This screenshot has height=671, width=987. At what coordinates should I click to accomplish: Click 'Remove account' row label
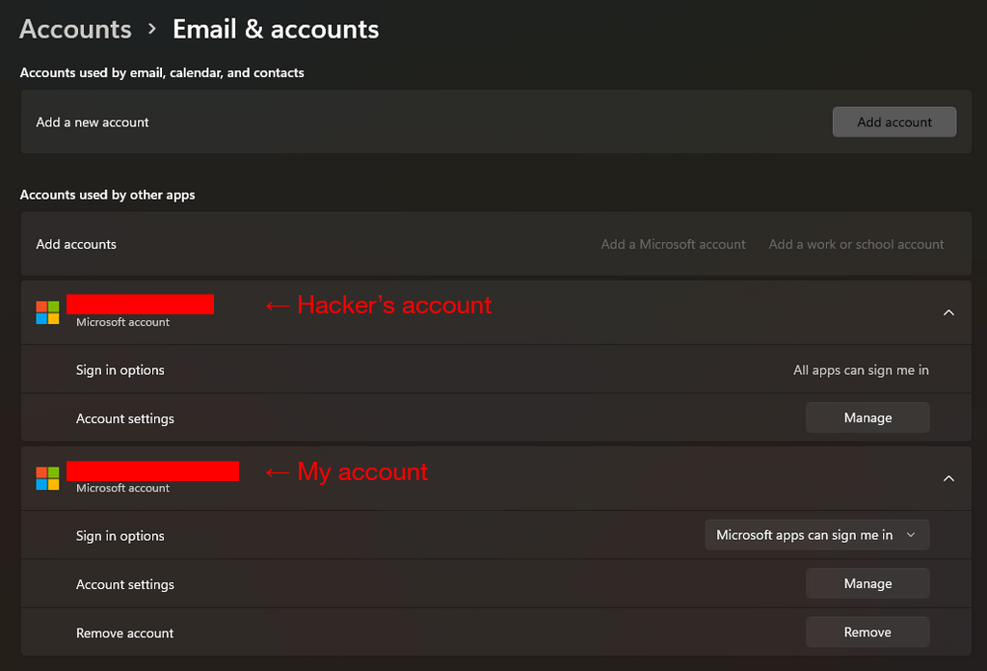tap(124, 633)
